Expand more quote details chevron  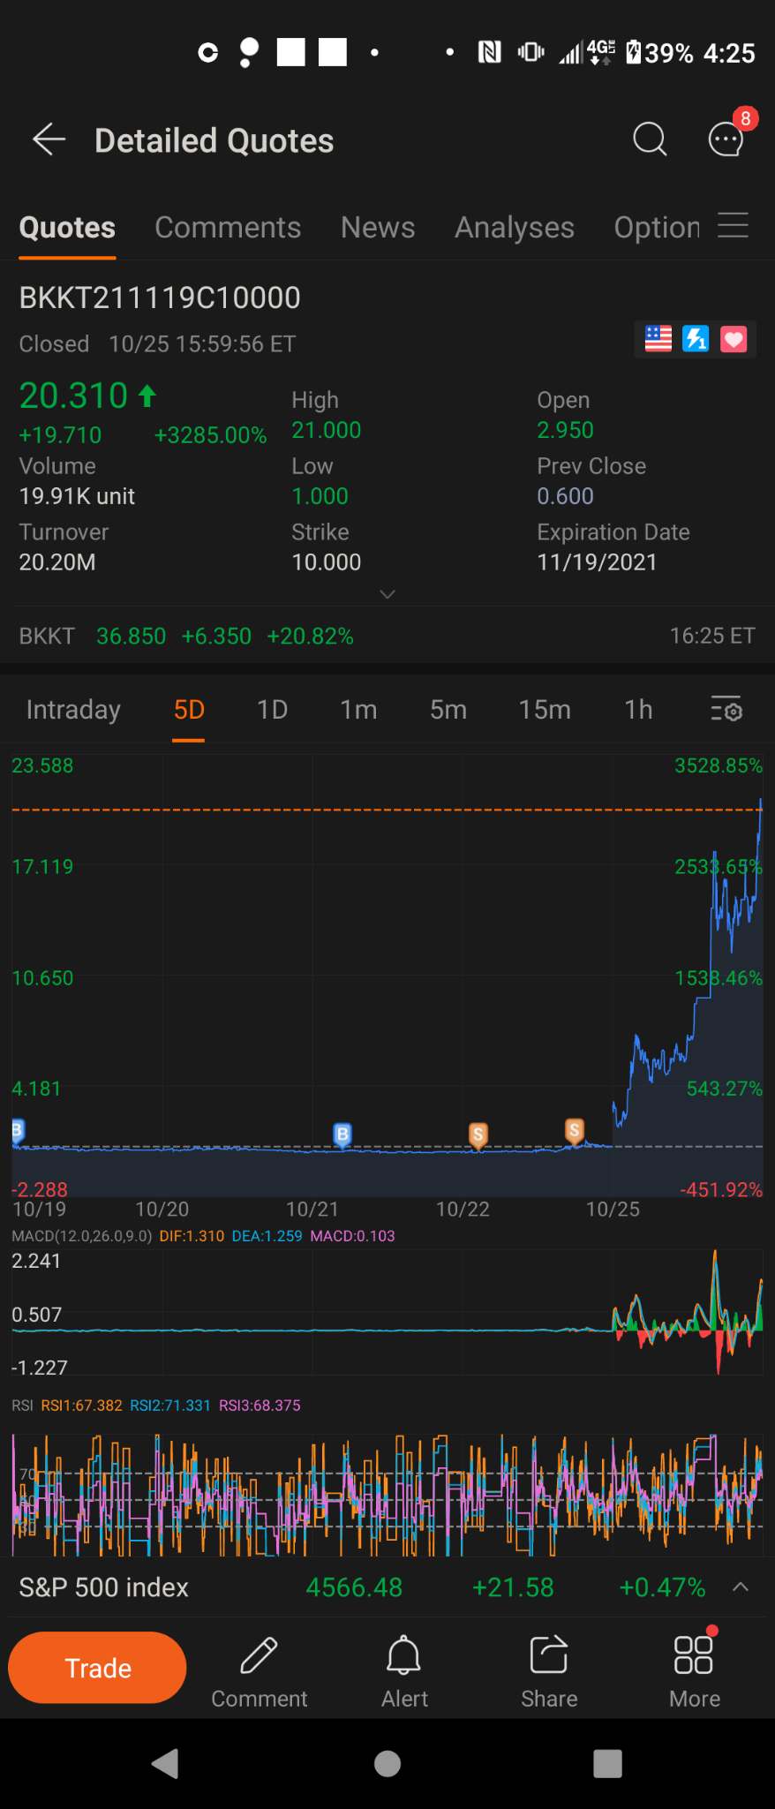coord(387,594)
